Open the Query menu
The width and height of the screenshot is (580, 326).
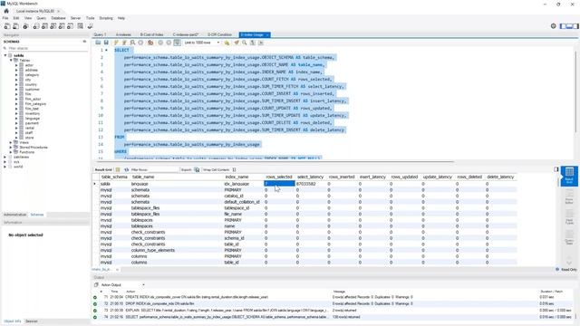pos(42,18)
